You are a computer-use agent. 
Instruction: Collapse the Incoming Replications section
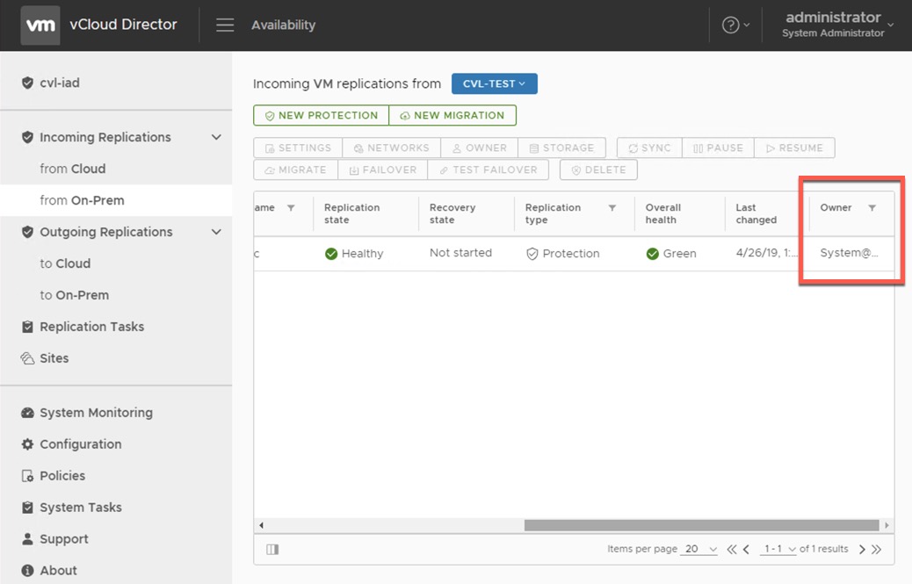coord(216,137)
